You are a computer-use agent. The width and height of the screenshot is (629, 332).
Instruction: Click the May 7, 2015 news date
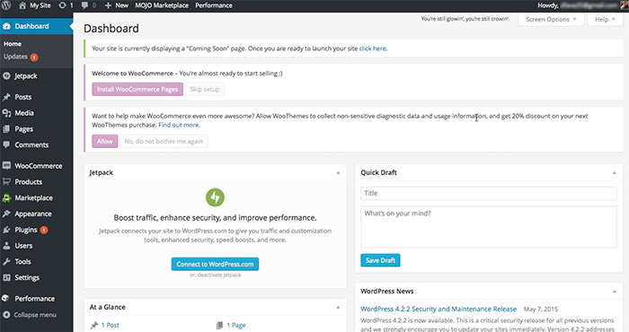coord(541,310)
